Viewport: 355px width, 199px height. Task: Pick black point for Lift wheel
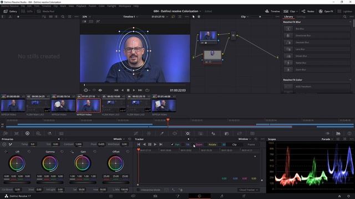point(6,152)
